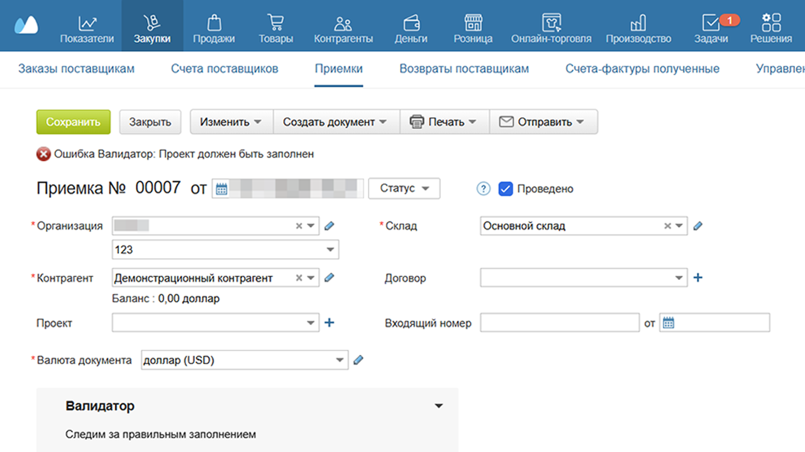Uncheck the Проведено checkbox

(506, 188)
